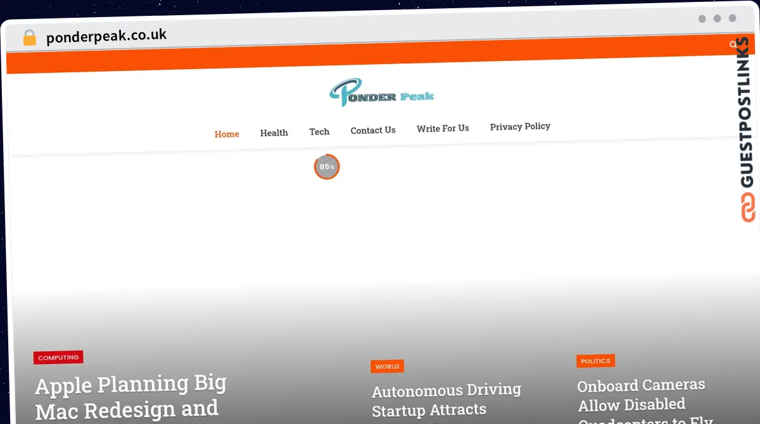Click the padlock icon beside the URL

29,38
